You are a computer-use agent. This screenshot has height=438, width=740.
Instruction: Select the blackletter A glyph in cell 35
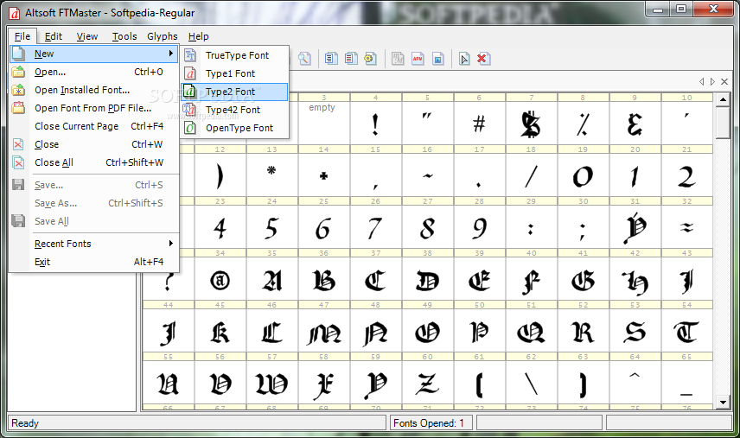pos(271,279)
